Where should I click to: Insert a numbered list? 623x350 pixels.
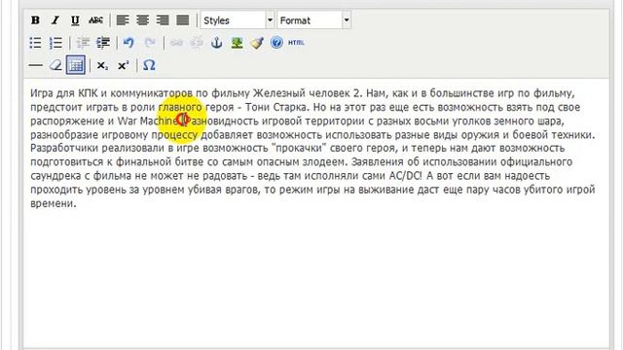coord(55,43)
